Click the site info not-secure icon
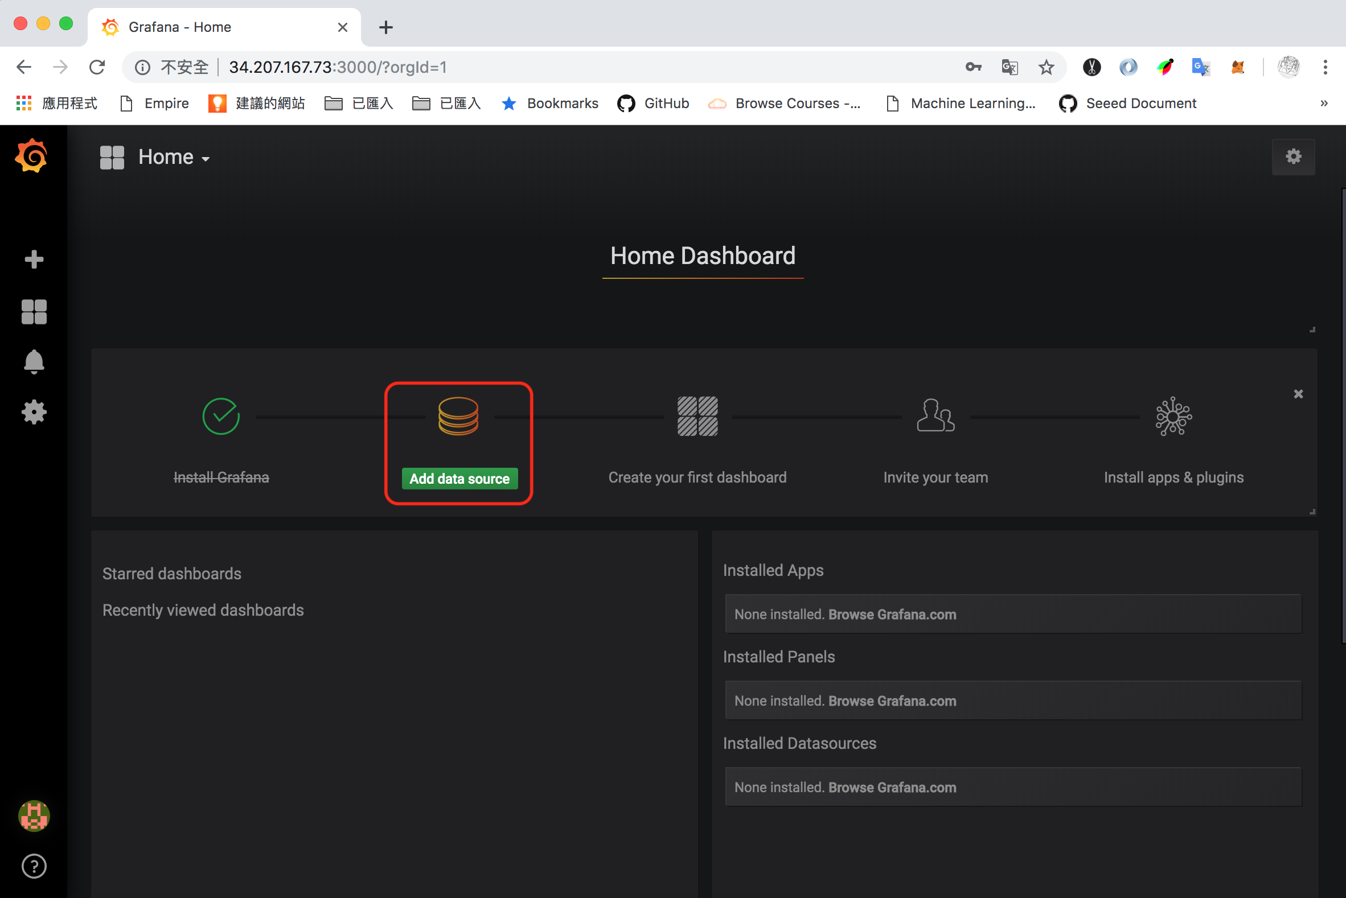The height and width of the screenshot is (898, 1346). 143,68
